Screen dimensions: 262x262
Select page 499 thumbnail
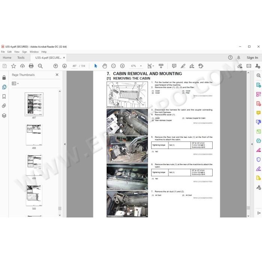click(x=34, y=165)
